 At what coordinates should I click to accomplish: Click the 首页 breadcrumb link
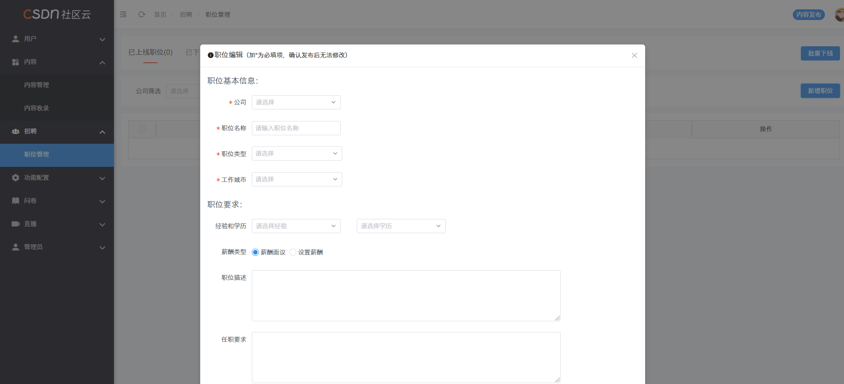(160, 15)
